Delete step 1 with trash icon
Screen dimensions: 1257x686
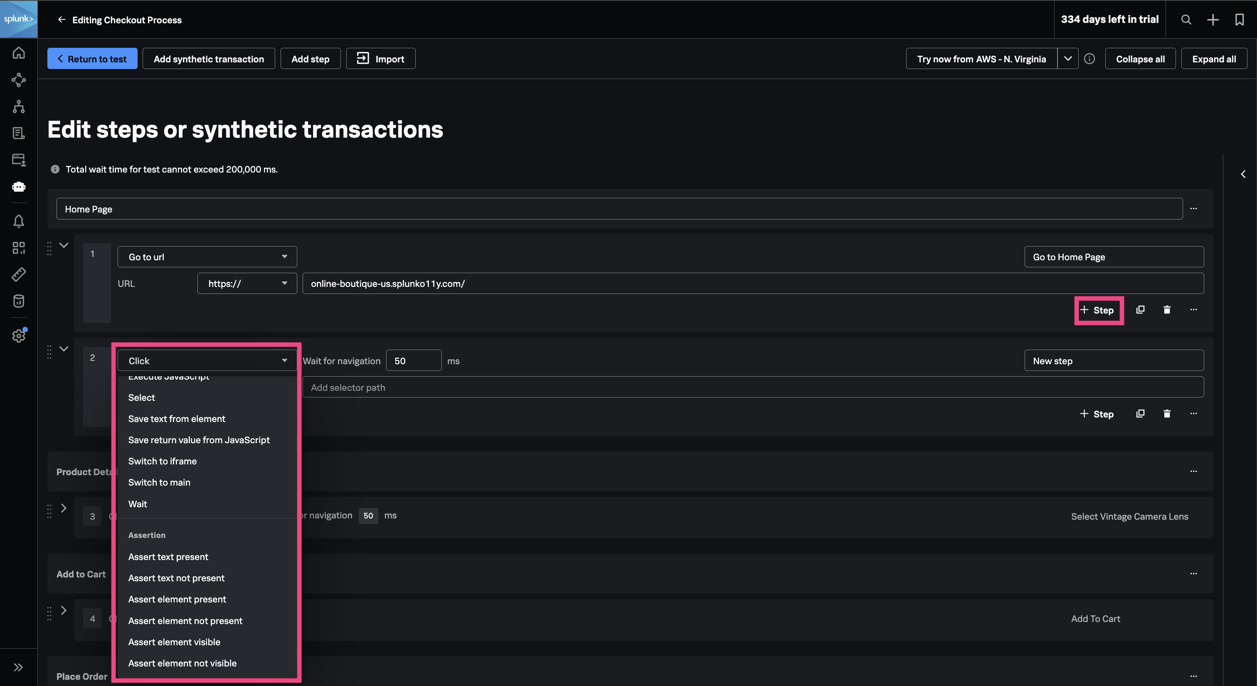click(1167, 310)
